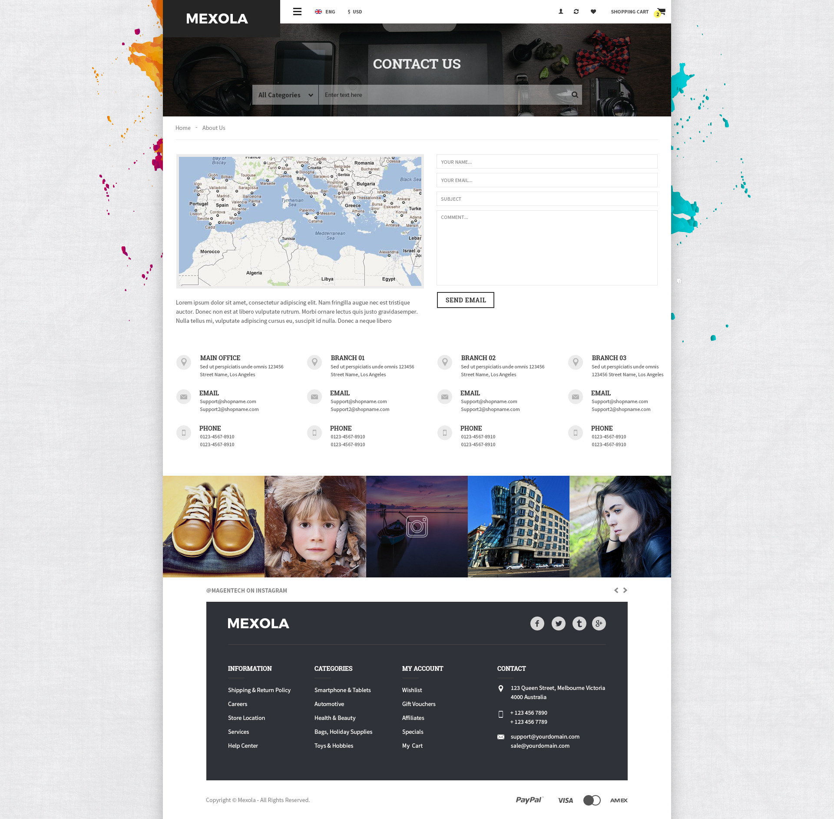Expand the All Categories dropdown
834x819 pixels.
pos(285,95)
